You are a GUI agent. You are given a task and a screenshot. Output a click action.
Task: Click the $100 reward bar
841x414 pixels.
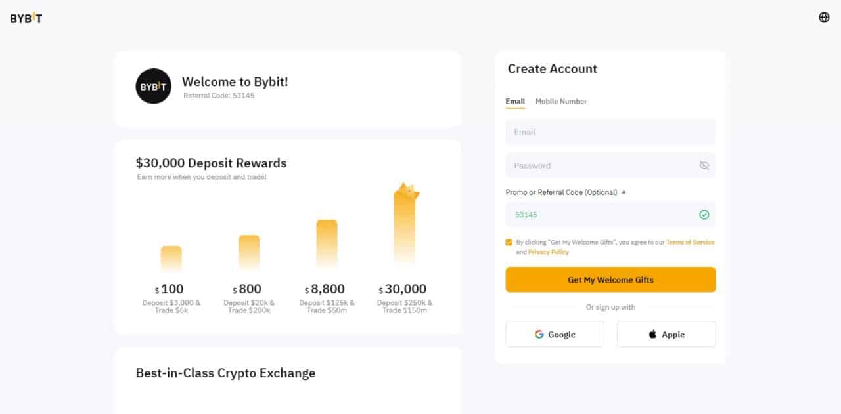tap(171, 259)
